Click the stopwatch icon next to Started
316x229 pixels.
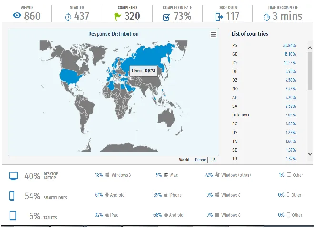(x=68, y=17)
